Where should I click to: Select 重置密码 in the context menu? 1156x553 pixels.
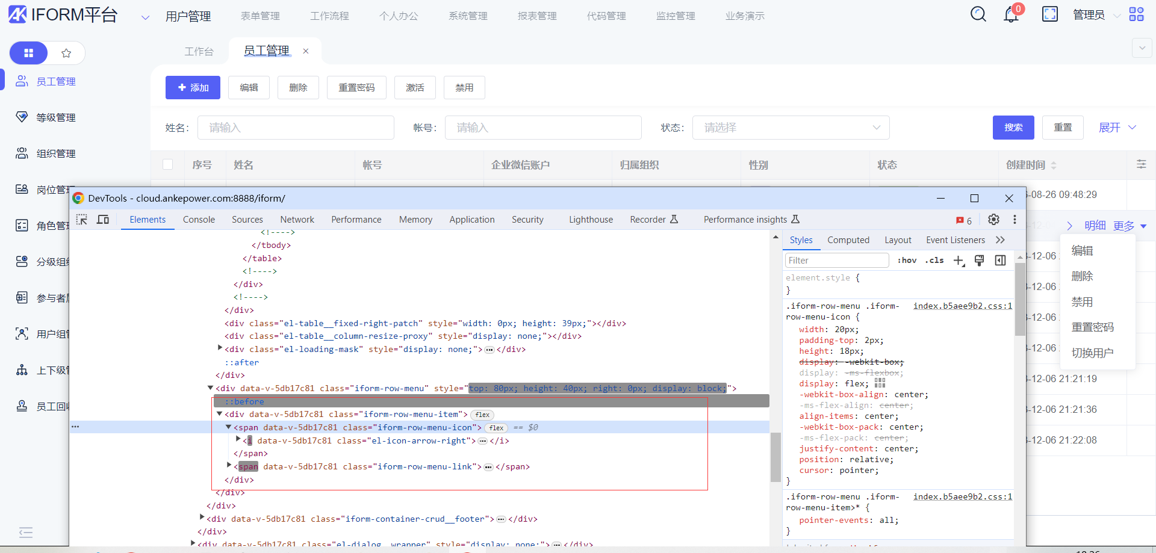click(x=1092, y=327)
